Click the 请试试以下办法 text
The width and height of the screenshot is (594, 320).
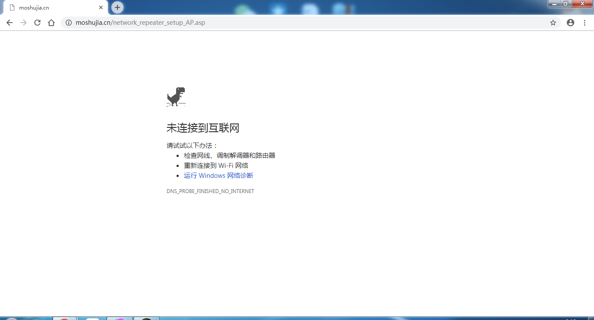pos(192,146)
